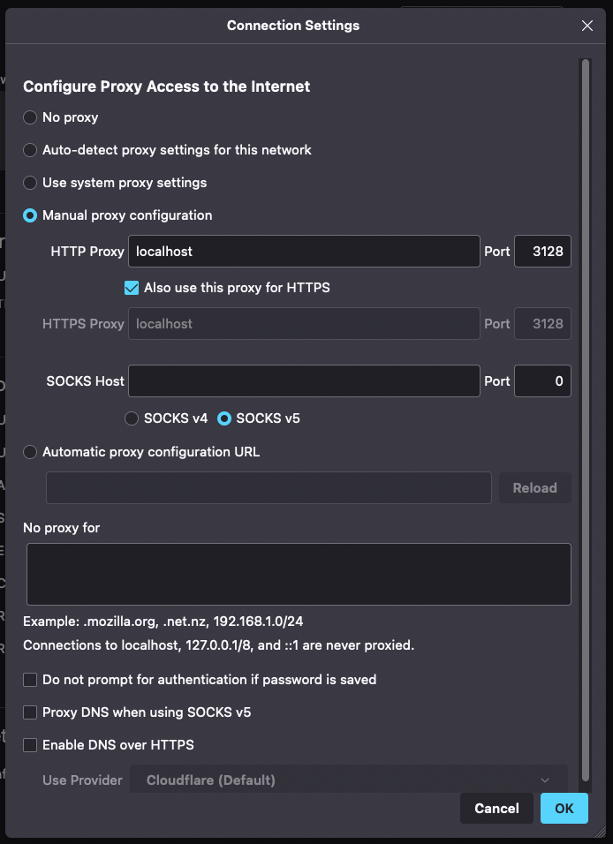
Task: Click the HTTP Proxy host field
Action: coord(304,252)
